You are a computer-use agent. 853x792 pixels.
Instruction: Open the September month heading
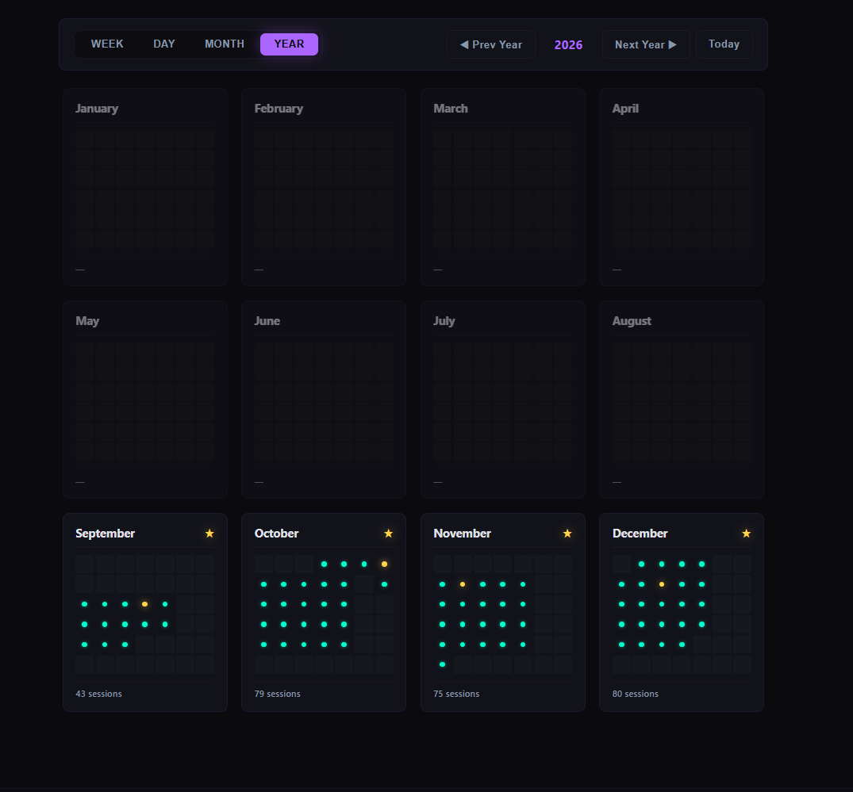(105, 534)
